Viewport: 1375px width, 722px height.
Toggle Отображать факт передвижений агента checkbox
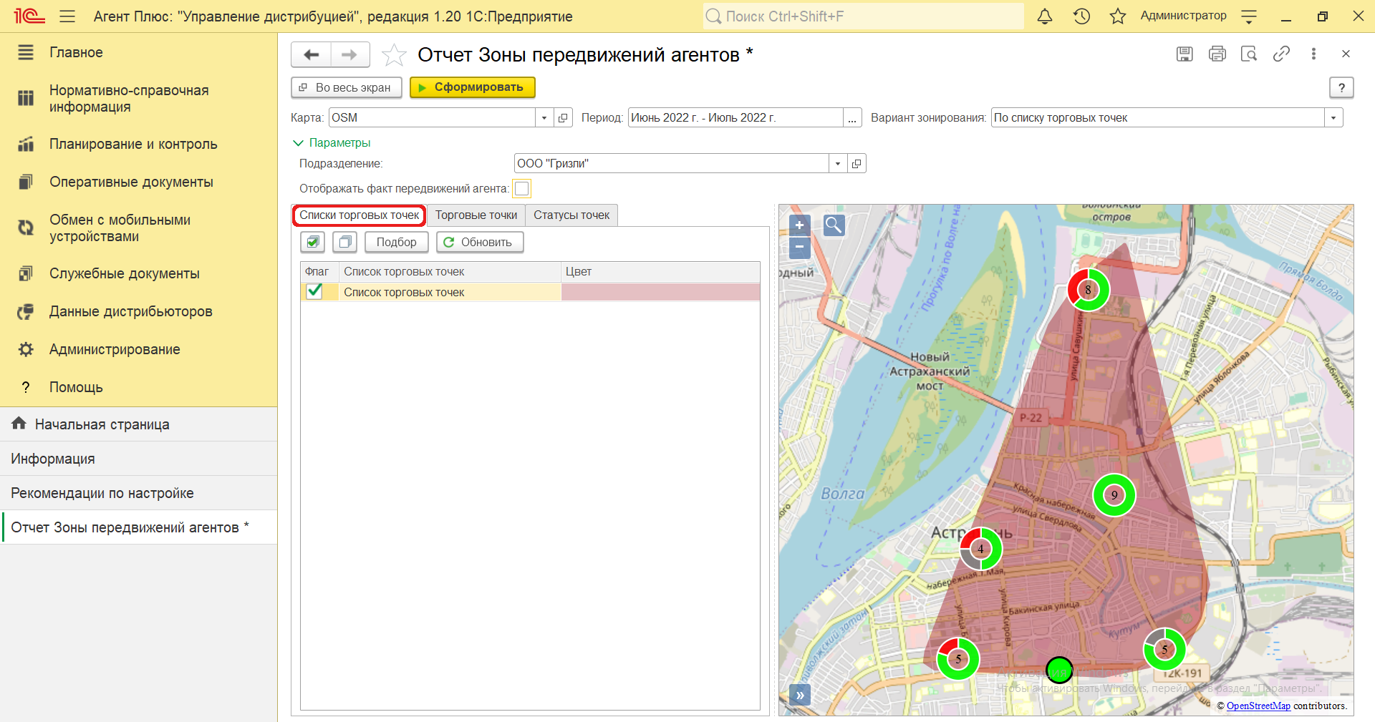522,188
